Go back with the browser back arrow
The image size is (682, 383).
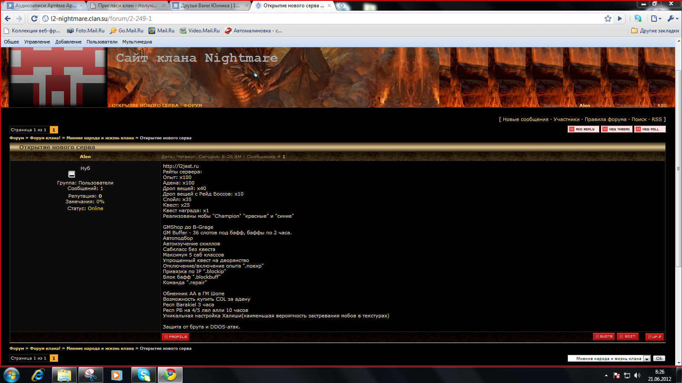7,18
